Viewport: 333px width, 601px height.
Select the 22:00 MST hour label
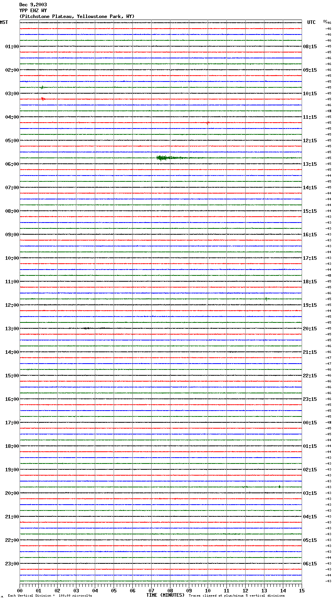coord(12,540)
